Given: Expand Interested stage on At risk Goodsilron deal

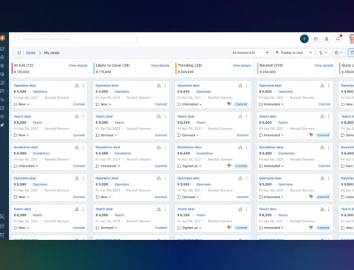Looking at the screenshot, I should 26,166.
